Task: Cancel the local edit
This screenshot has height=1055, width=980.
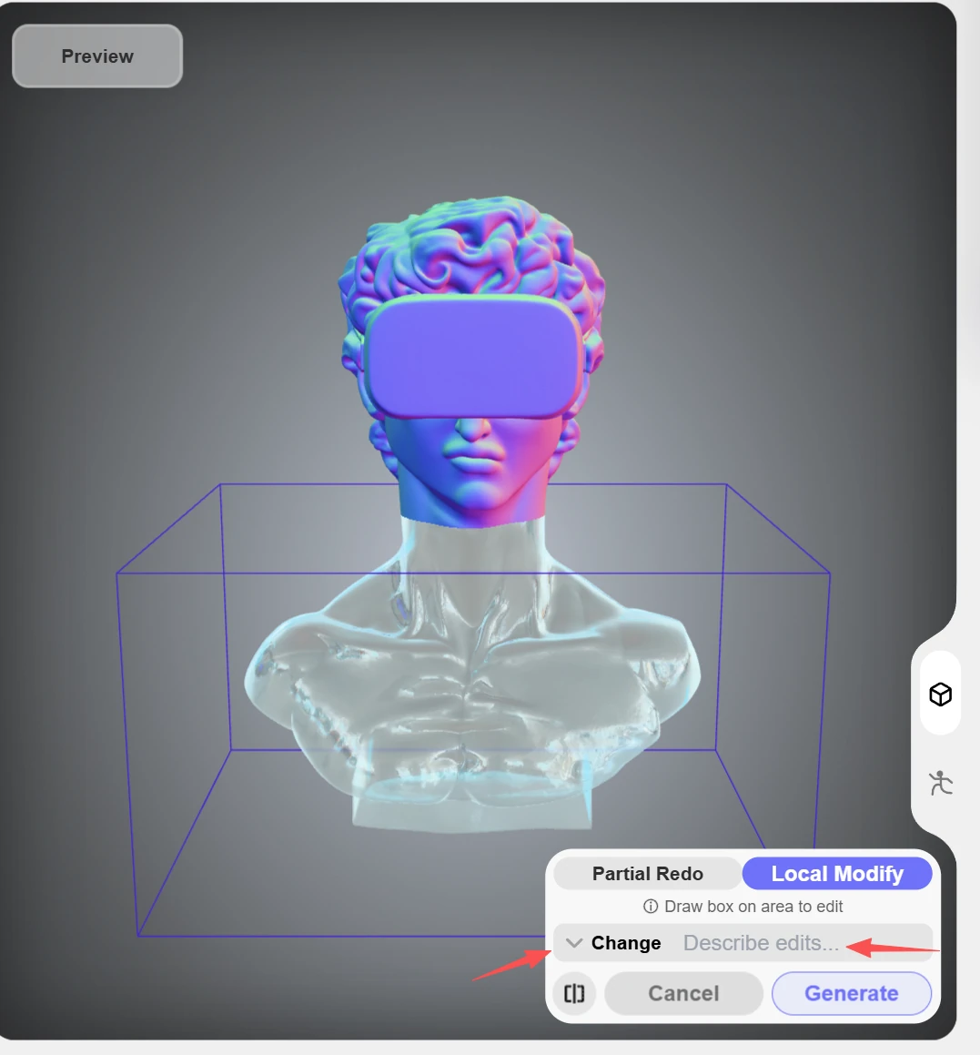Action: coord(683,993)
